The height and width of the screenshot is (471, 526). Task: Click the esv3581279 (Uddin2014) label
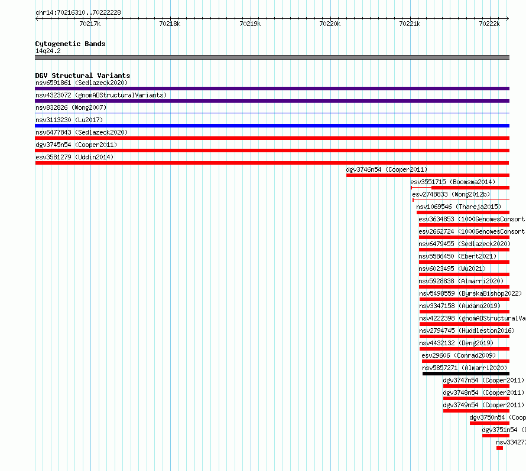[x=74, y=157]
